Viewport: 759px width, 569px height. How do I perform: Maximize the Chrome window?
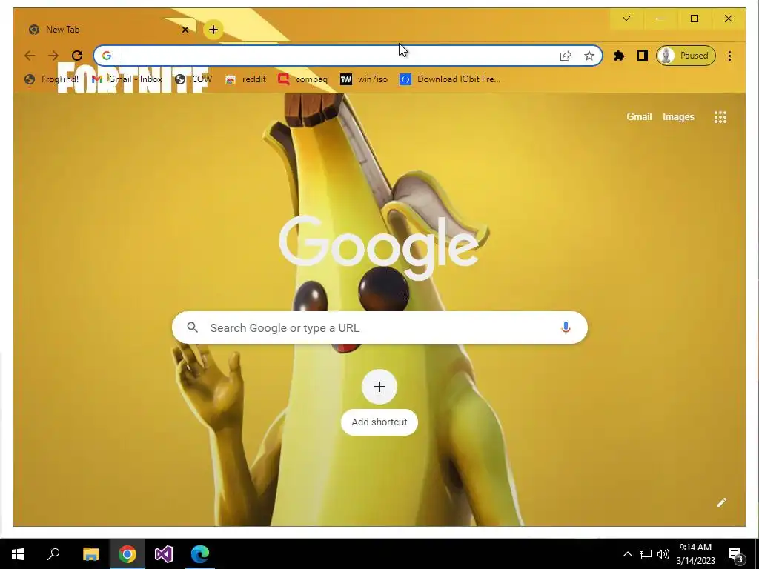click(694, 19)
